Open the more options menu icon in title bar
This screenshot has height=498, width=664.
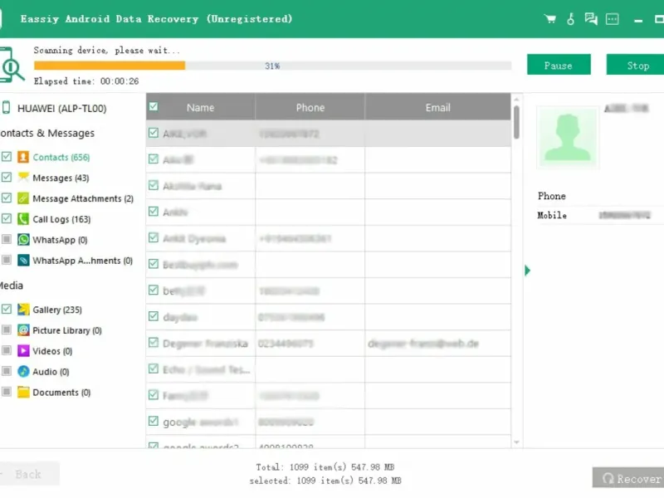613,19
